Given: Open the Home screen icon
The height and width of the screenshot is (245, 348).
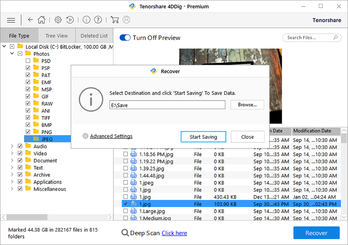Looking at the screenshot, I should click(42, 20).
